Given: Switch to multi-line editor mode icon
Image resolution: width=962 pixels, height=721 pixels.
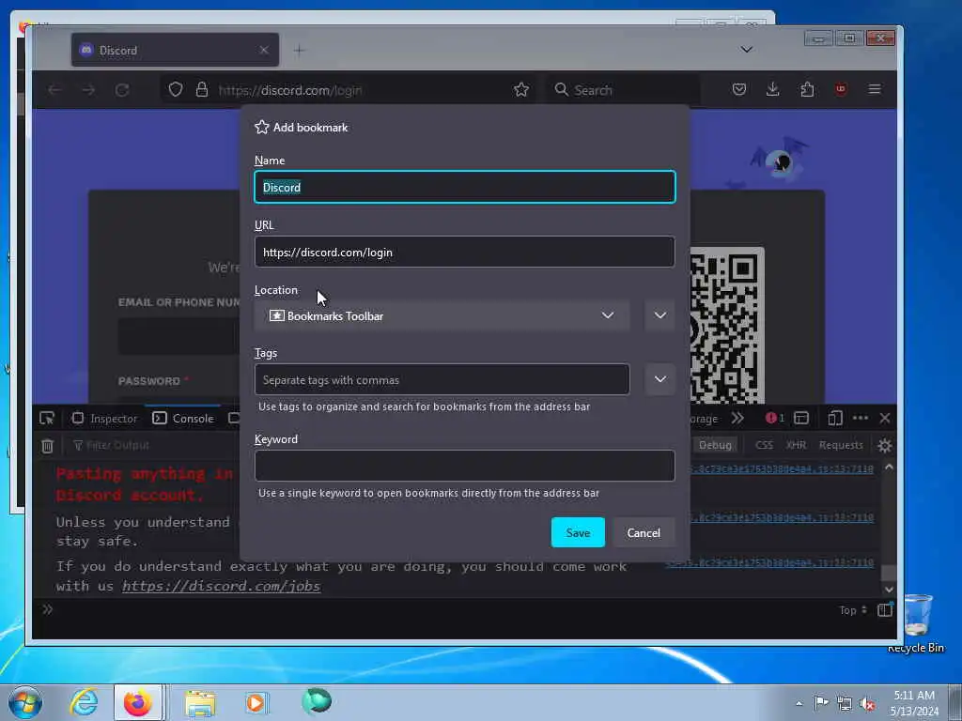Looking at the screenshot, I should (885, 610).
